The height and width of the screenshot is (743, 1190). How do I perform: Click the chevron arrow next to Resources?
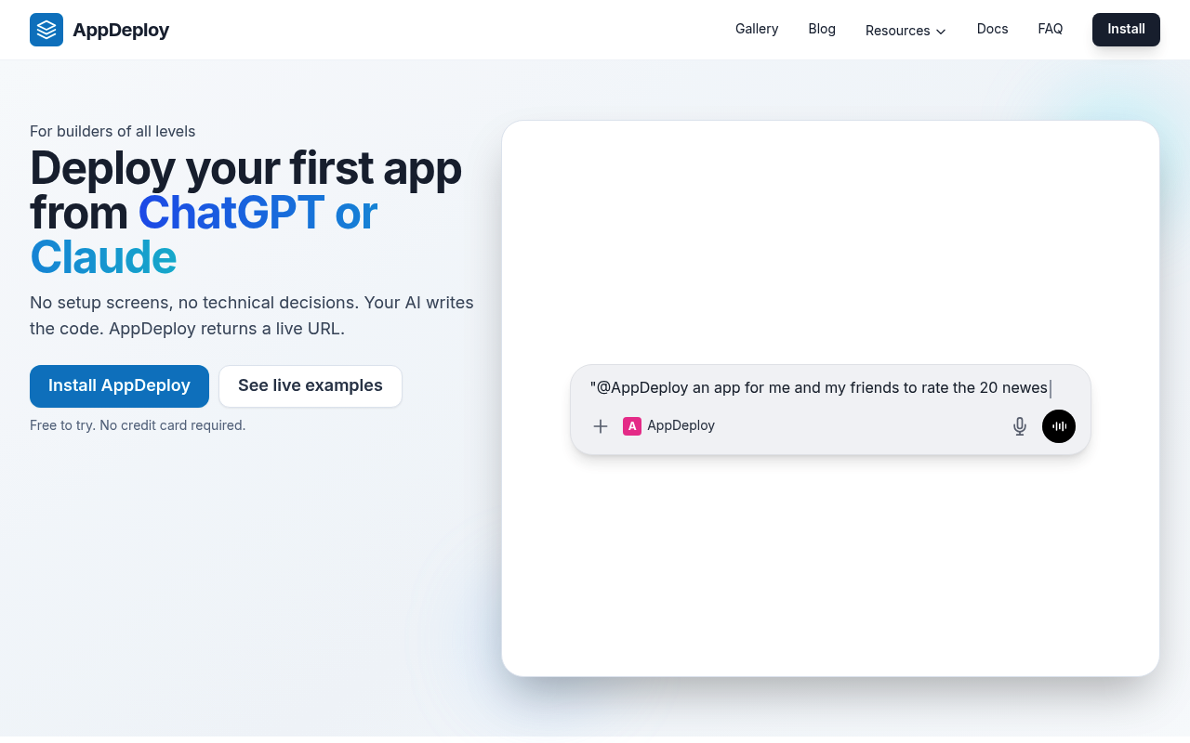pyautogui.click(x=941, y=32)
